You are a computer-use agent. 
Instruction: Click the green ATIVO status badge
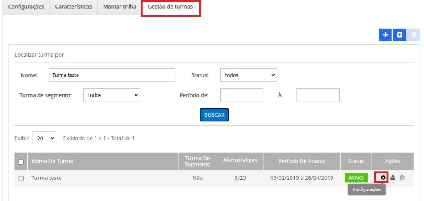[x=356, y=178]
